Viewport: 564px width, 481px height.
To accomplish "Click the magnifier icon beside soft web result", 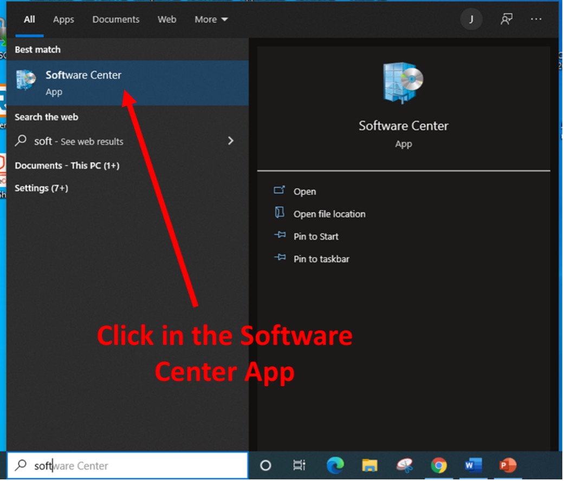I will pos(21,141).
